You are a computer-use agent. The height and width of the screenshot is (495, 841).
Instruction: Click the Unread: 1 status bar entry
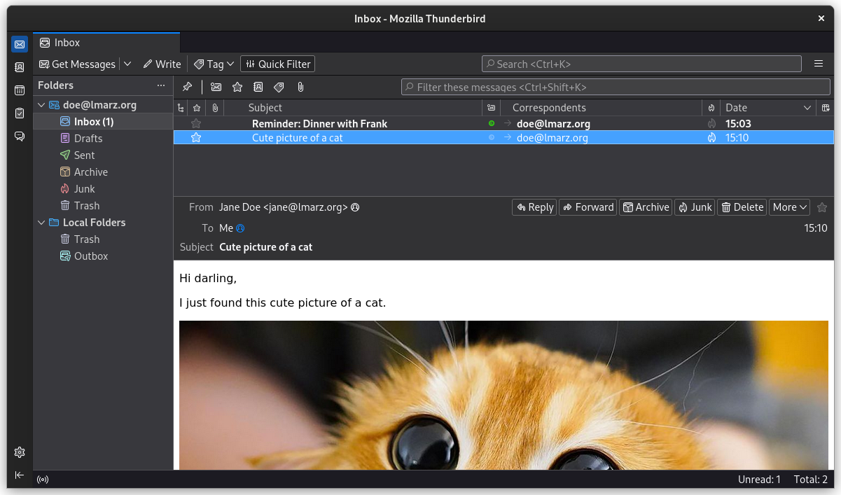(759, 480)
